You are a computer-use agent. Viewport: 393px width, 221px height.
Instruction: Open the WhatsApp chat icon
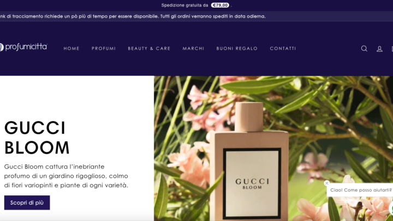pyautogui.click(x=391, y=208)
